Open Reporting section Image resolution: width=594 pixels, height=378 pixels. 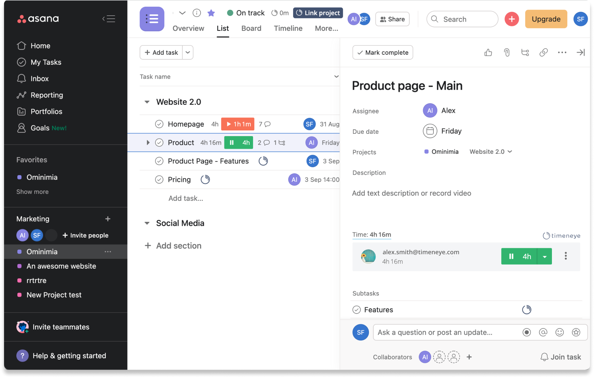coord(46,95)
